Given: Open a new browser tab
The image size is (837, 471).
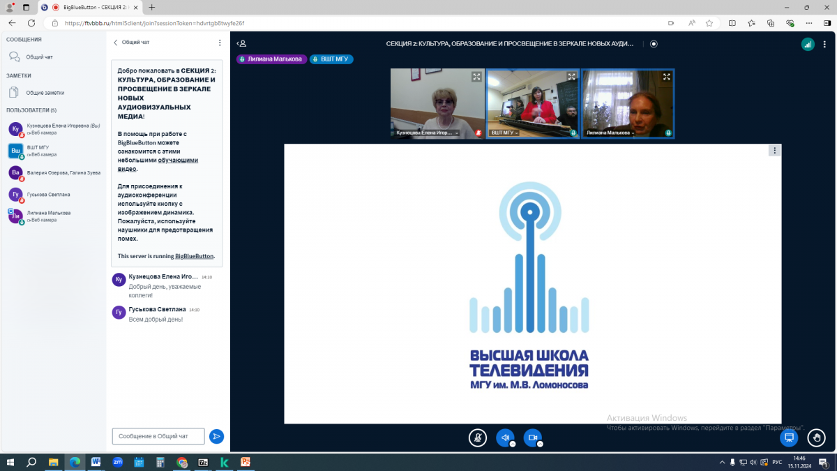Looking at the screenshot, I should [152, 7].
